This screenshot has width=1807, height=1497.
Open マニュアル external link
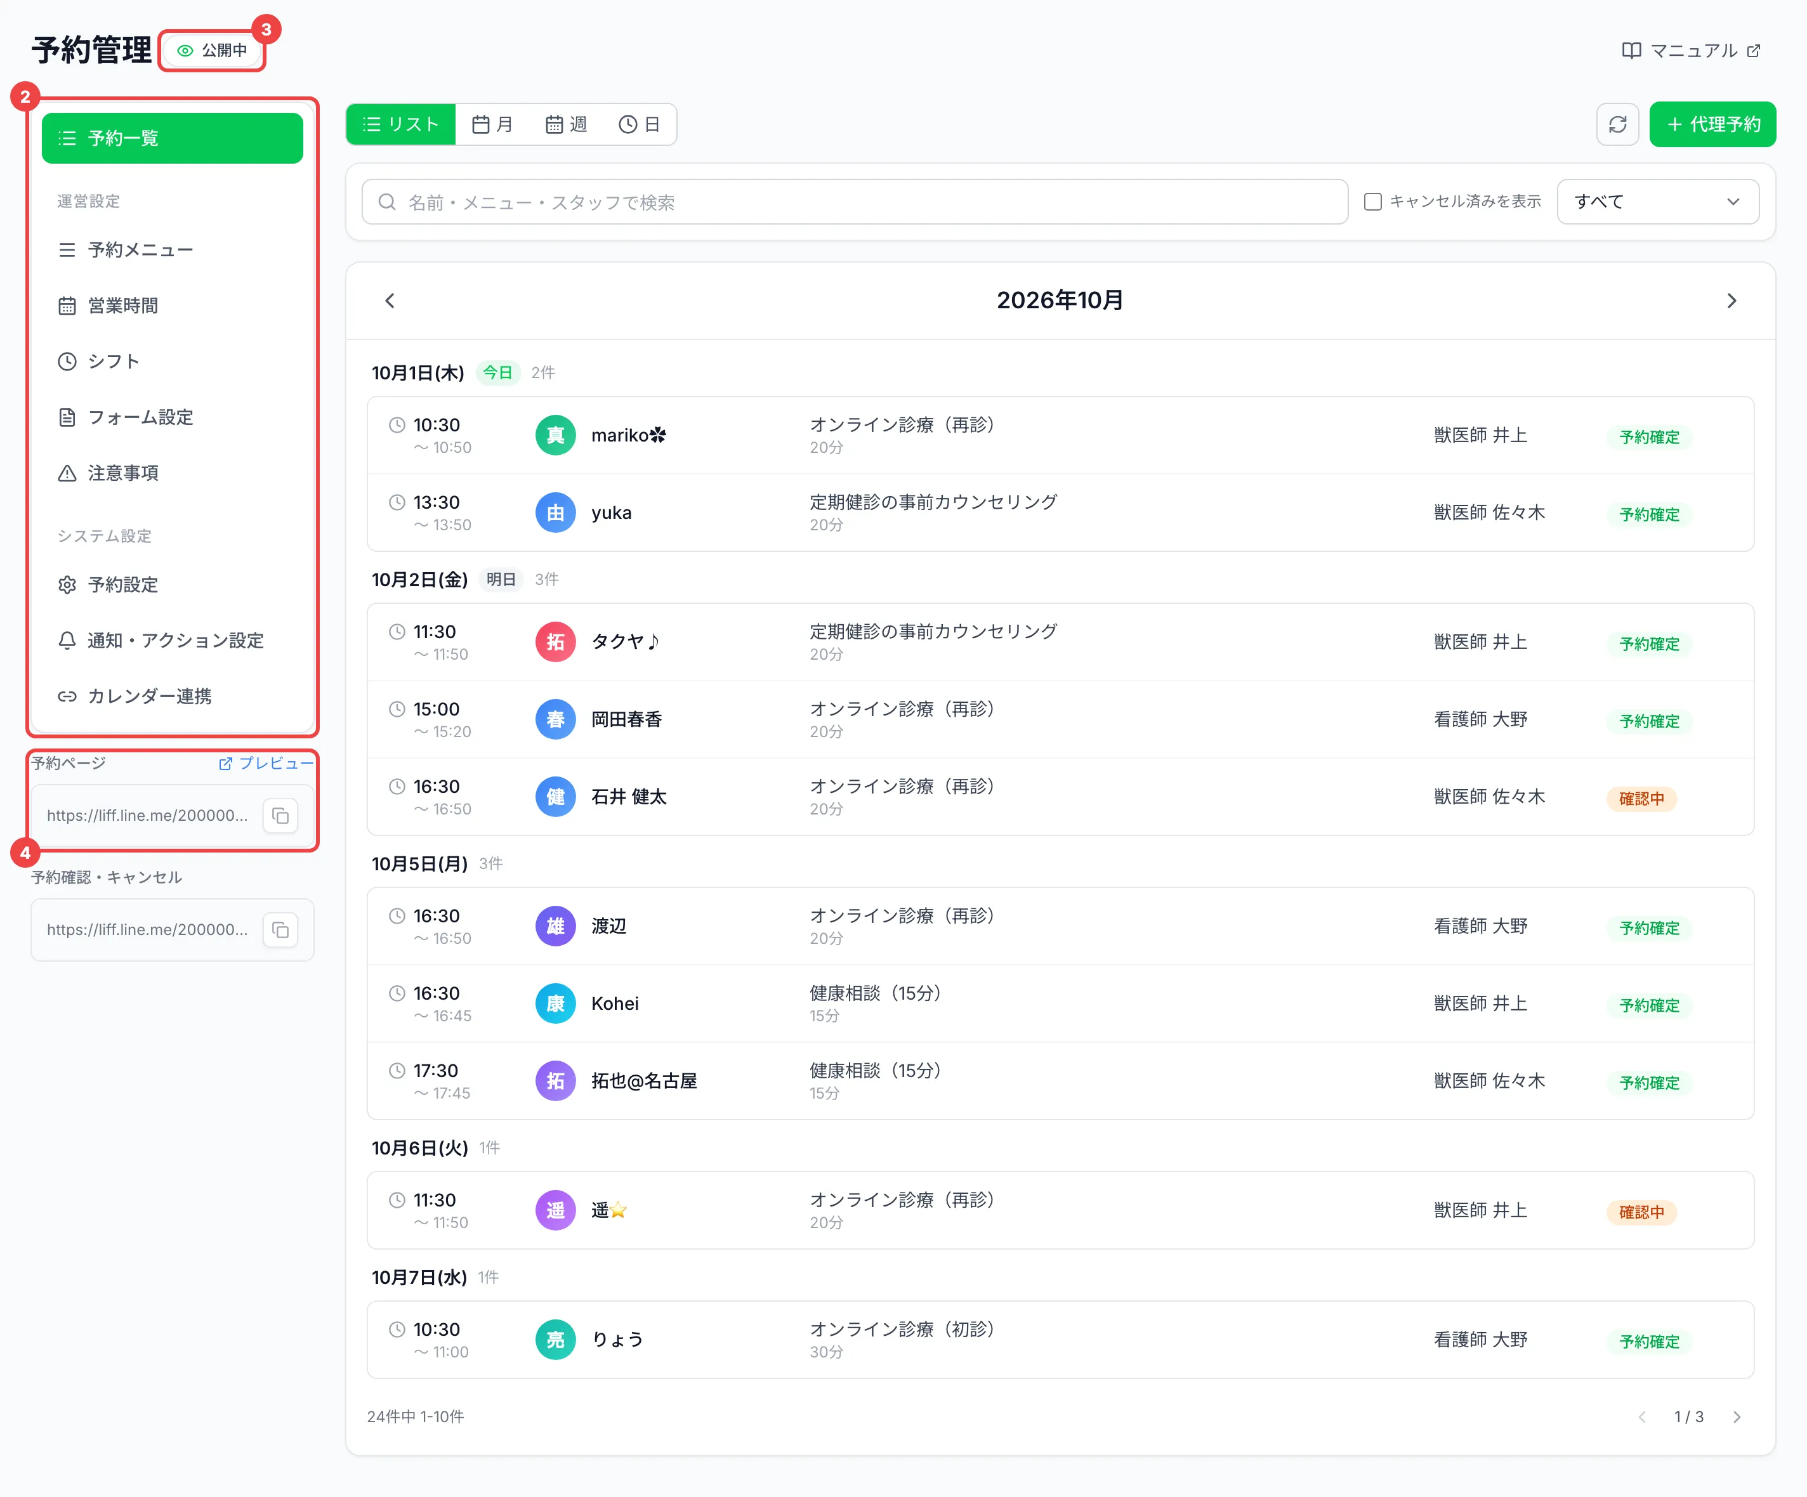1691,51
